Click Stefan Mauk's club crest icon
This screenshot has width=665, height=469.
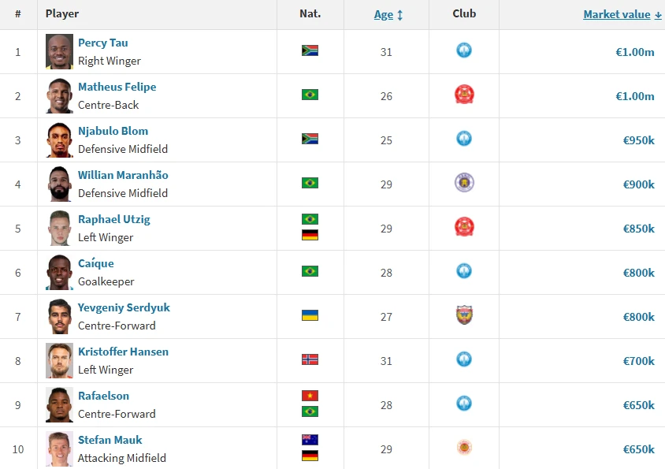(464, 448)
